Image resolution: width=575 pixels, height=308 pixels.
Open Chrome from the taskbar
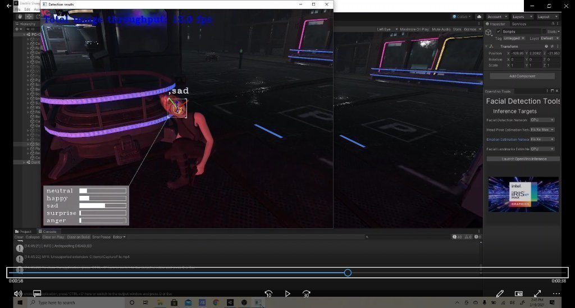[x=216, y=302]
